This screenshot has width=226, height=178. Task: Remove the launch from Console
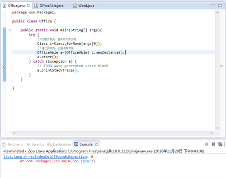pyautogui.click(x=213, y=144)
